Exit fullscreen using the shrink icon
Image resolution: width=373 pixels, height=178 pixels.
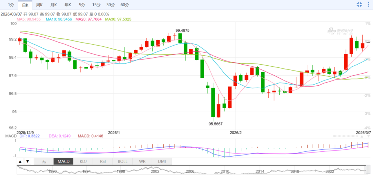359,4
